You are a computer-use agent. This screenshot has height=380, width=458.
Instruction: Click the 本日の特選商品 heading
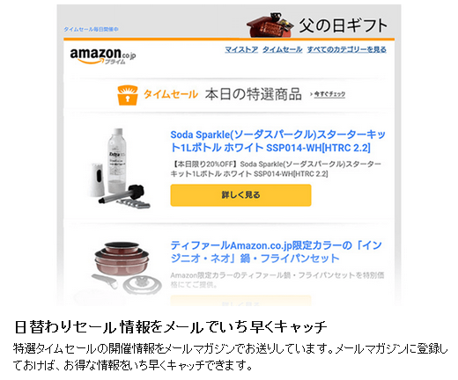click(x=253, y=94)
